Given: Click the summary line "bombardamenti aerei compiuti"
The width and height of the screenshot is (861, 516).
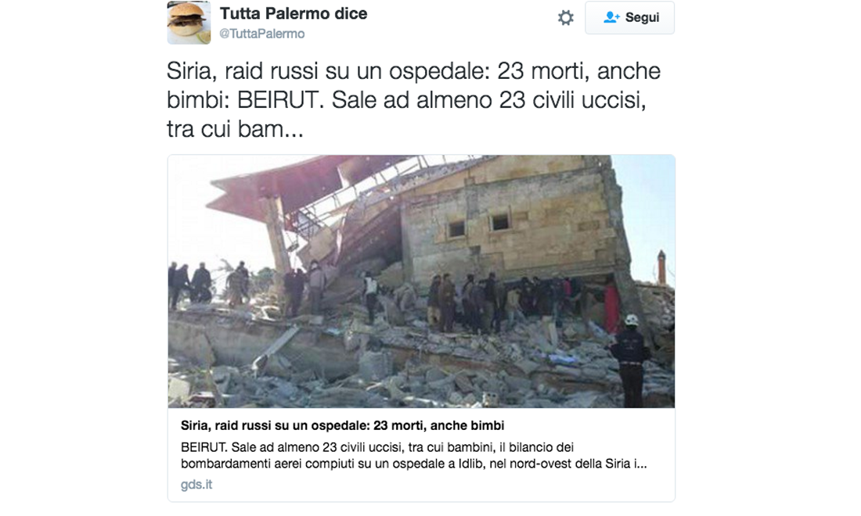Looking at the screenshot, I should [x=413, y=464].
